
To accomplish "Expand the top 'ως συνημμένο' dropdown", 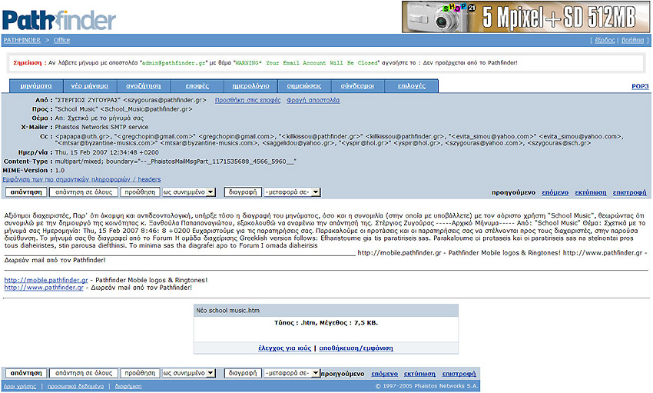I will pyautogui.click(x=188, y=192).
